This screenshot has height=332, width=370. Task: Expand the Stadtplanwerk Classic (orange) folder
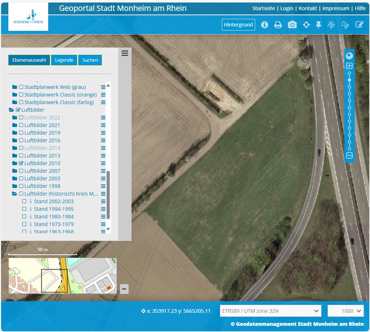pyautogui.click(x=14, y=94)
